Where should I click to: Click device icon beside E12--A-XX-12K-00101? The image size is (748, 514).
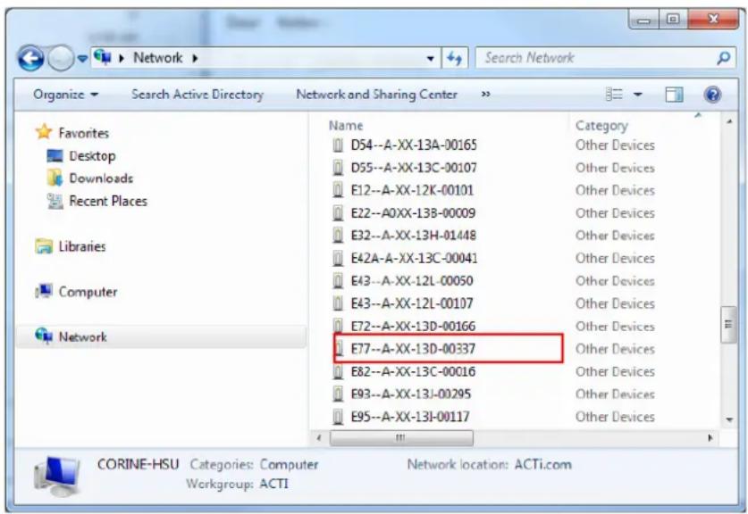click(338, 190)
